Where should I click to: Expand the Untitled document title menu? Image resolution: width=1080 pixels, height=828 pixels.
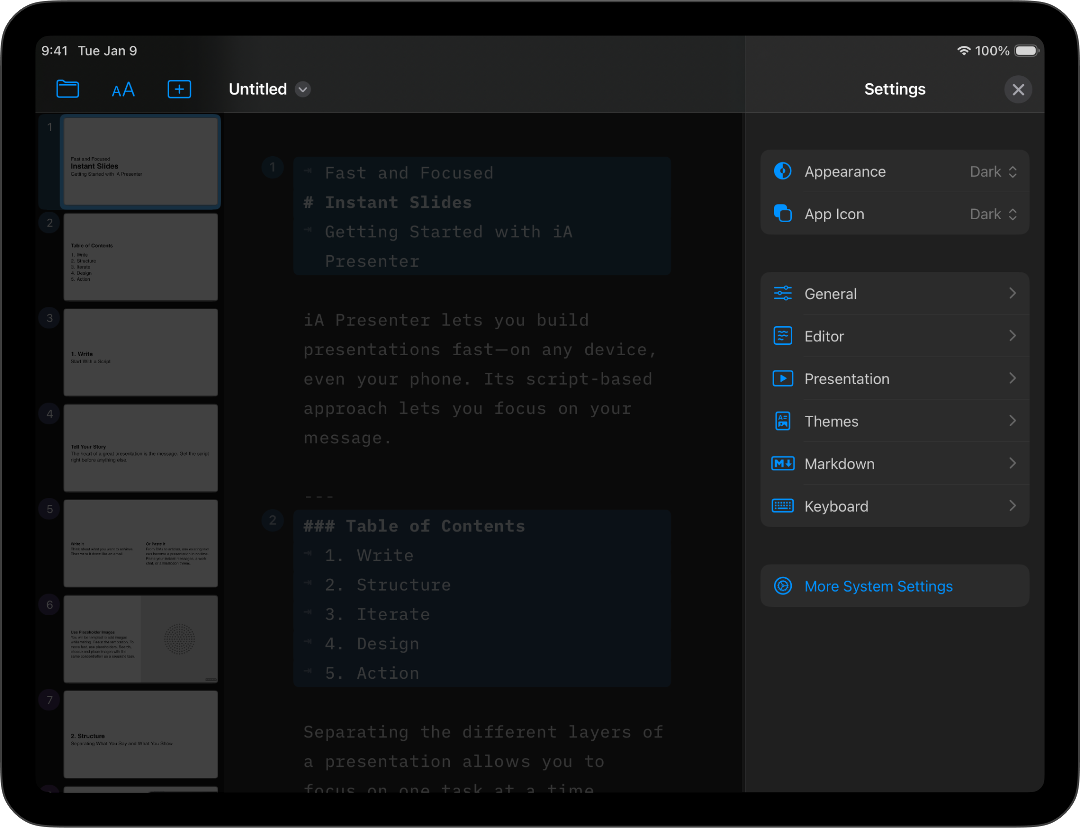click(303, 90)
